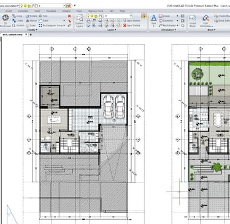Click the color swatch in the ribbon layer box

pos(103,16)
